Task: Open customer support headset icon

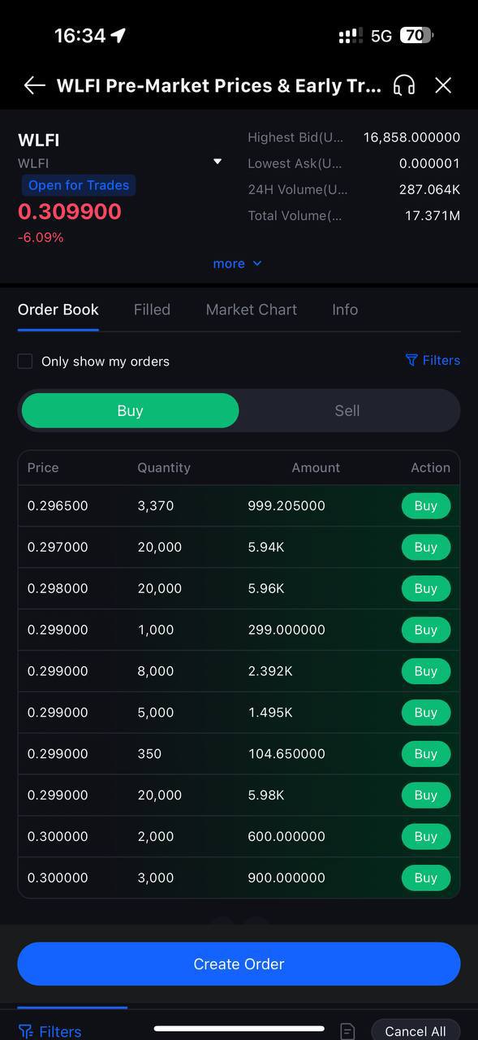Action: coord(403,85)
